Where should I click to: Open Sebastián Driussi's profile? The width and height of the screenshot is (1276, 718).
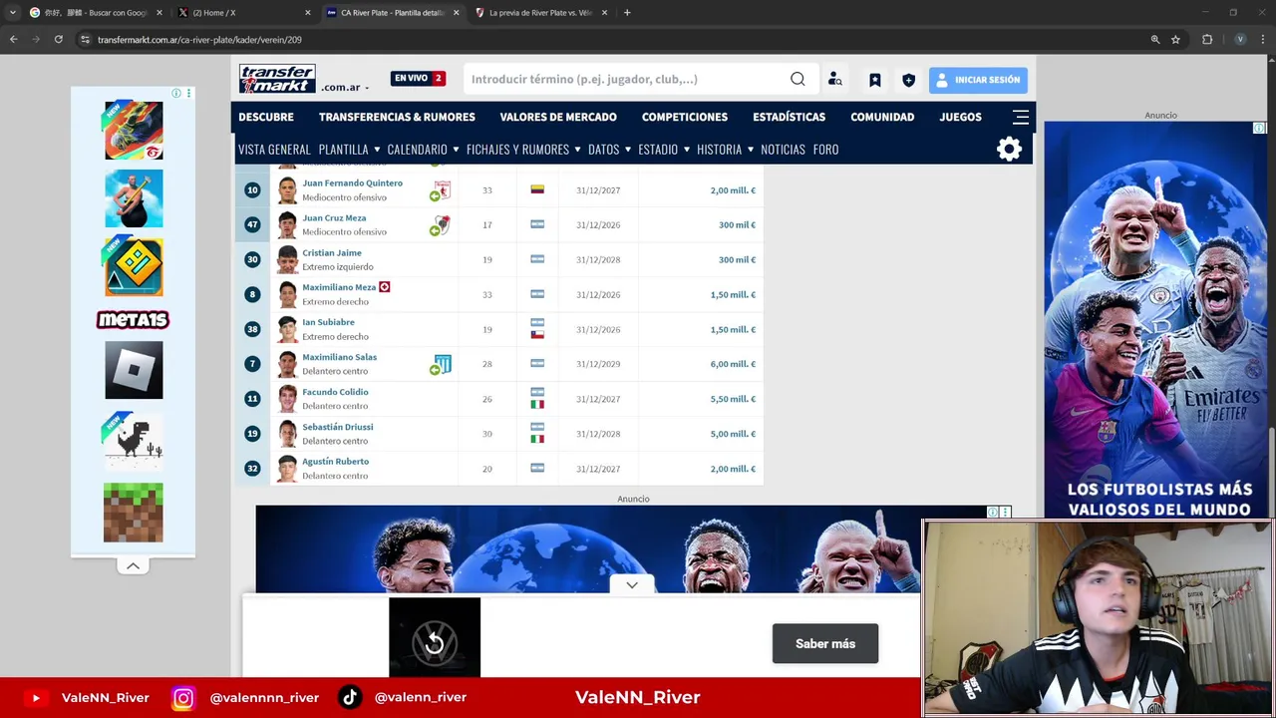coord(337,427)
